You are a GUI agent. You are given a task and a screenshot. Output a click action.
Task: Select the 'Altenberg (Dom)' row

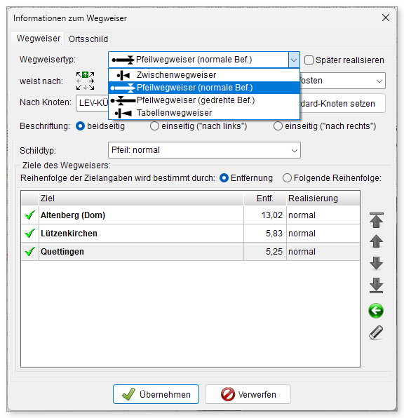pyautogui.click(x=190, y=215)
